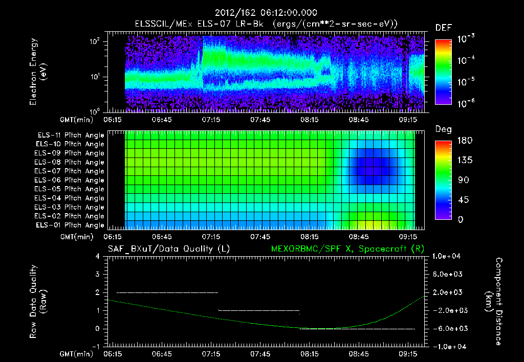Image resolution: width=524 pixels, height=362 pixels.
Task: Click the 90 label on Deg scale
Action: pyautogui.click(x=464, y=180)
